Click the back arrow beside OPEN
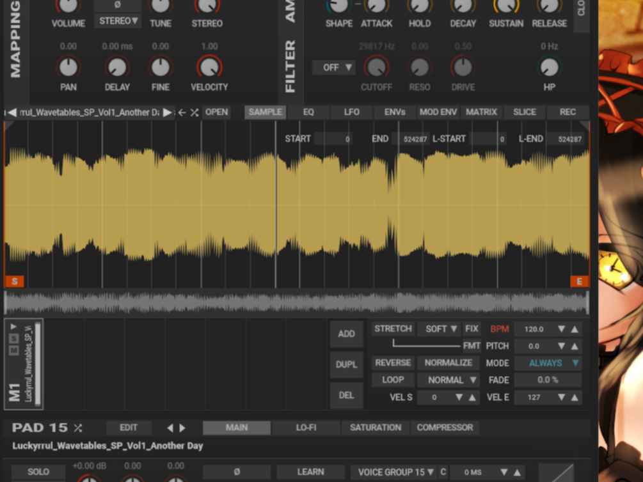This screenshot has width=643, height=482. tap(182, 113)
